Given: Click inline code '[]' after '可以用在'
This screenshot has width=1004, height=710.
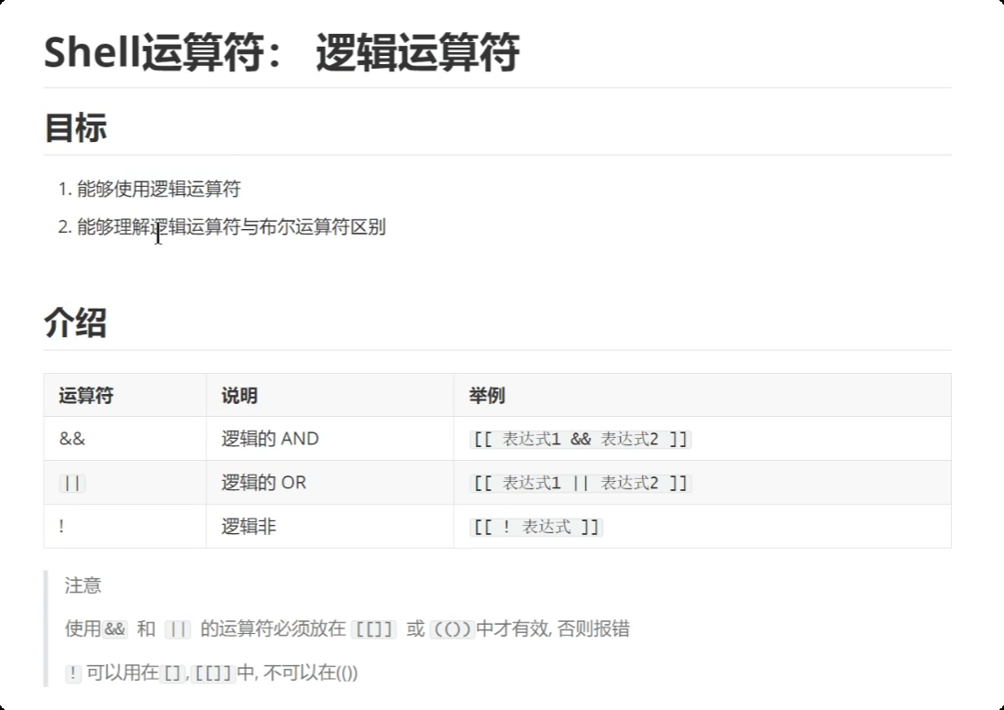Looking at the screenshot, I should tap(172, 673).
